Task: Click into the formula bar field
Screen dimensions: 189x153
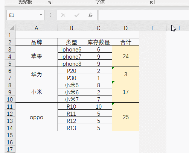Action: tap(144, 15)
